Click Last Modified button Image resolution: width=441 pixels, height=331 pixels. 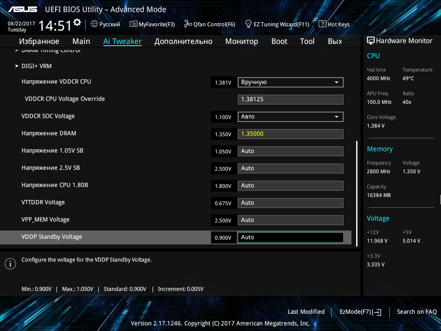(x=306, y=312)
